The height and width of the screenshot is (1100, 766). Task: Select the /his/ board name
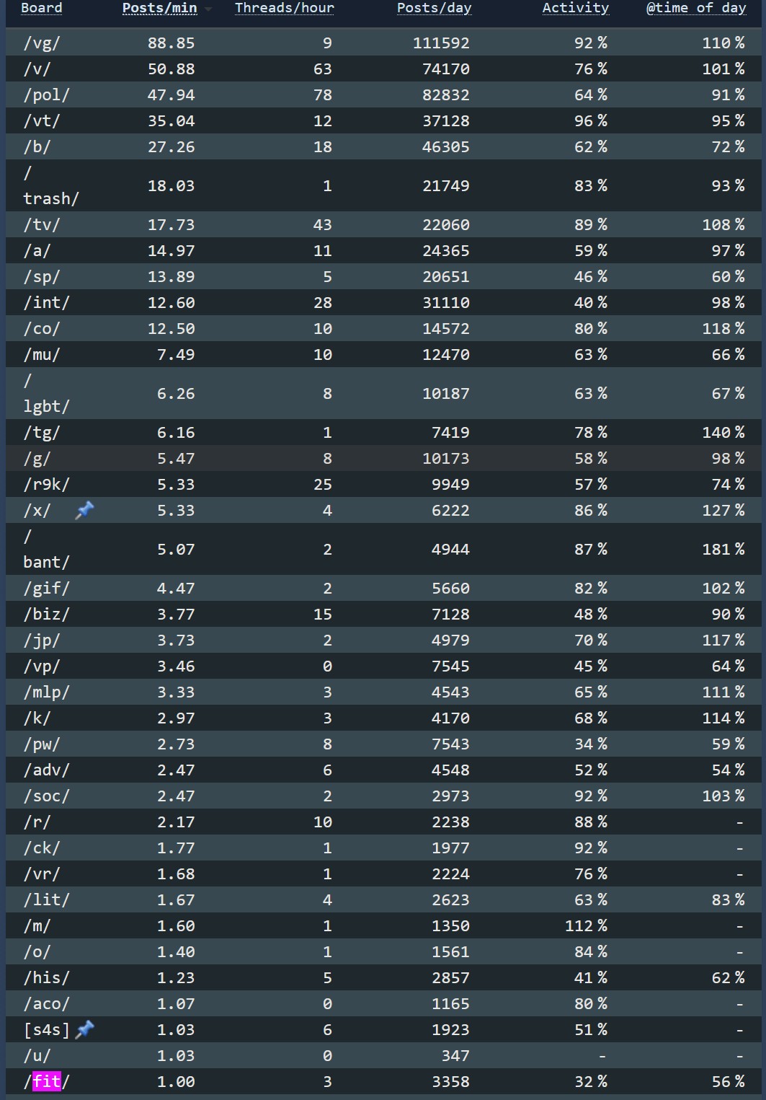(46, 978)
